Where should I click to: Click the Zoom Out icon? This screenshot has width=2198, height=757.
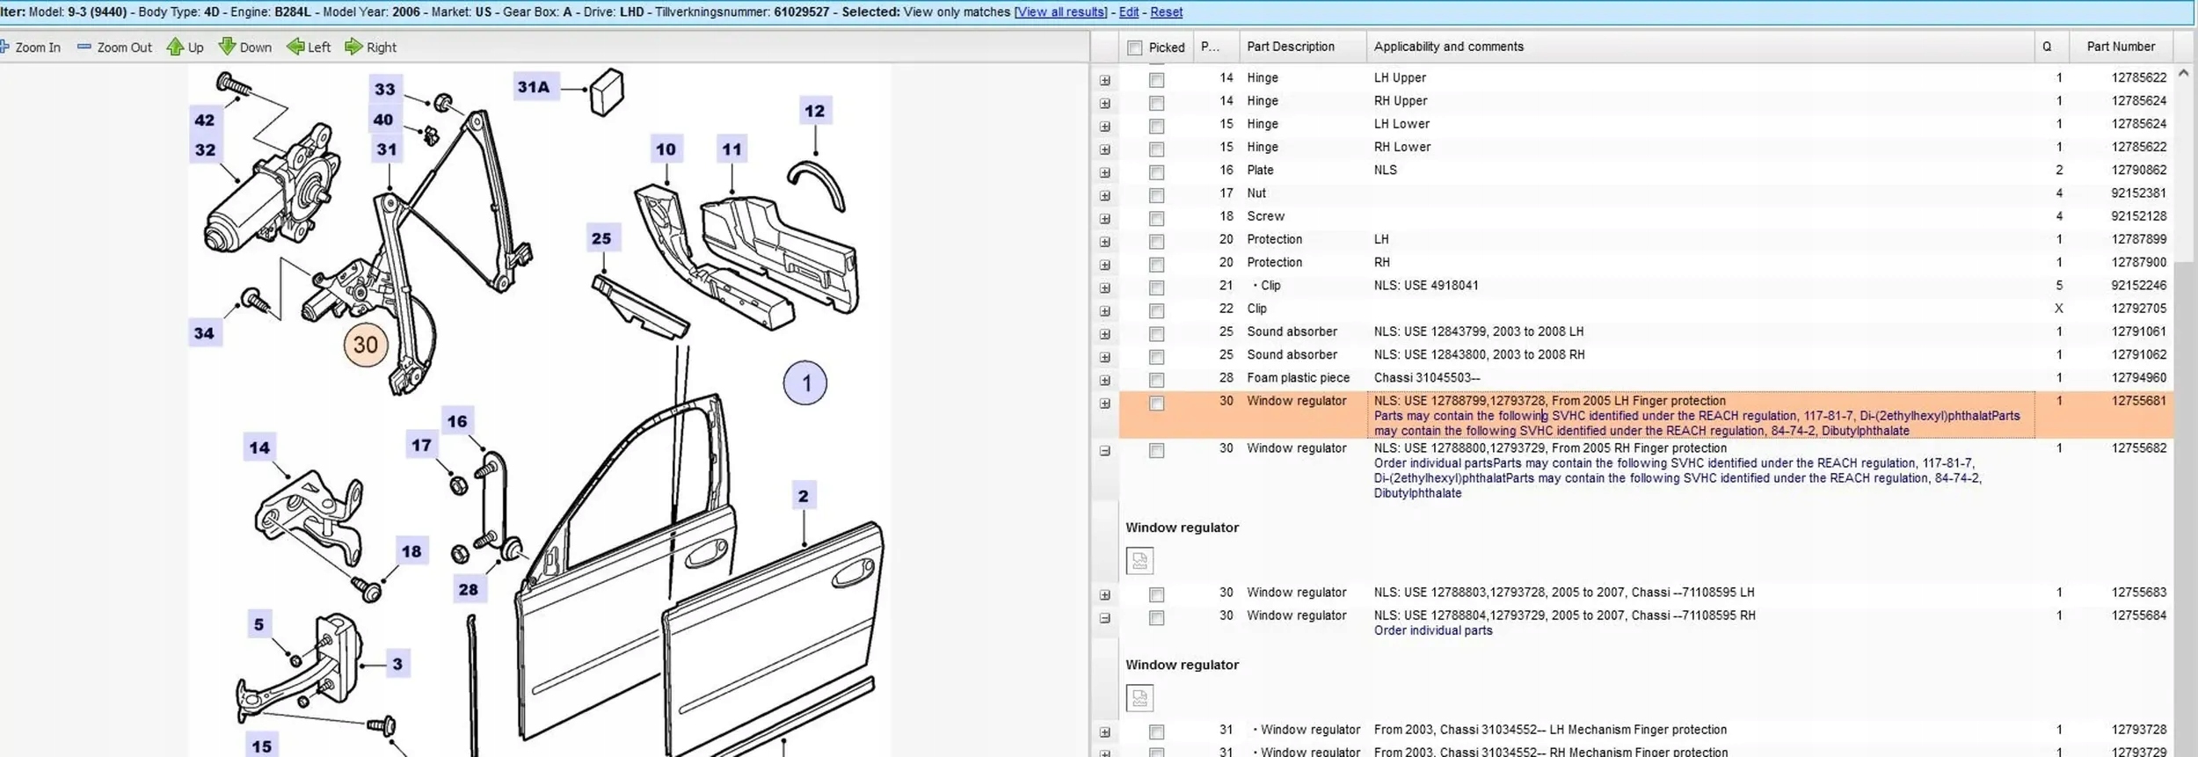(84, 47)
